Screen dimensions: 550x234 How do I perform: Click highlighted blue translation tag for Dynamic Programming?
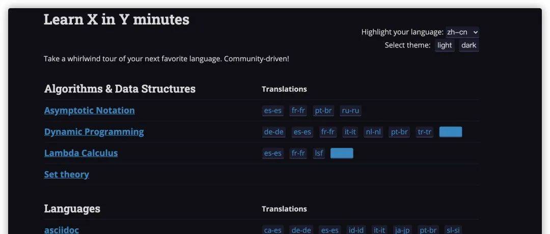point(450,132)
